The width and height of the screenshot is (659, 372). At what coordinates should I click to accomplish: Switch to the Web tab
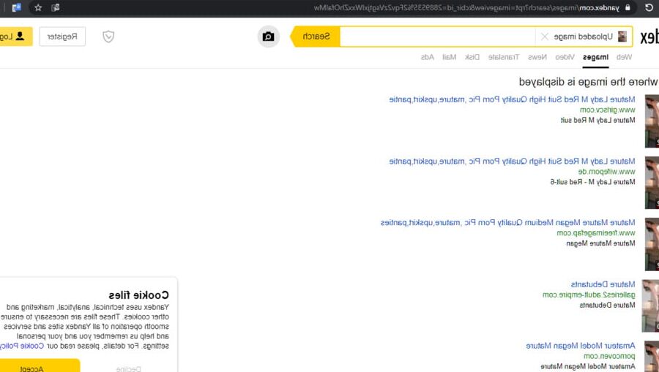click(x=624, y=57)
